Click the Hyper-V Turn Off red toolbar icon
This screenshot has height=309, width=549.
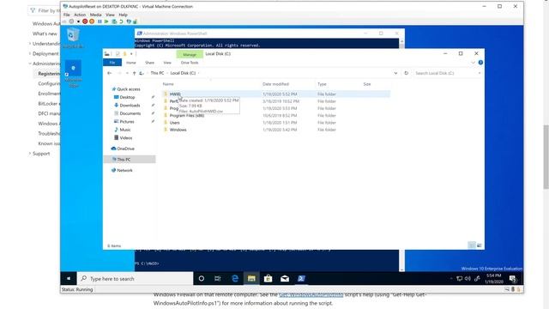coord(85,21)
